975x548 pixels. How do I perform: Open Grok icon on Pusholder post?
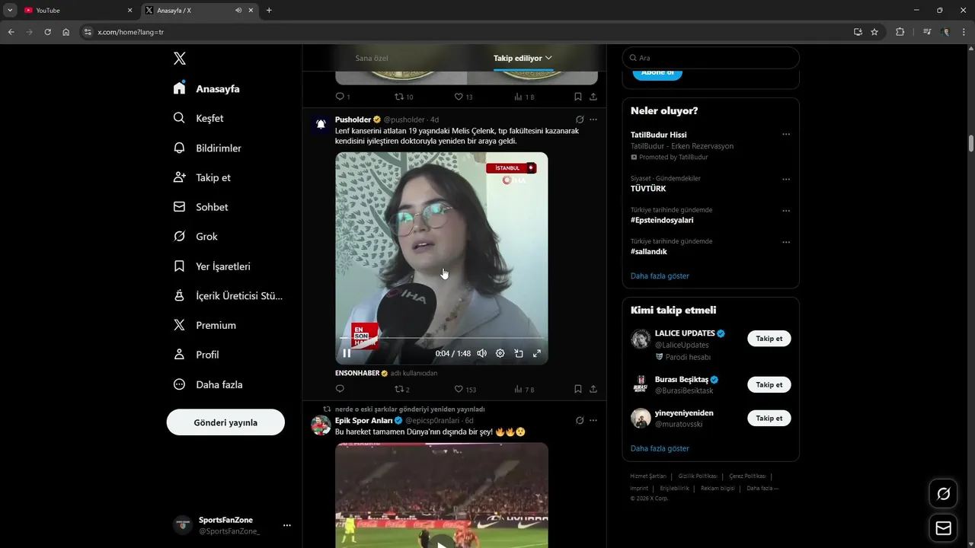tap(580, 119)
